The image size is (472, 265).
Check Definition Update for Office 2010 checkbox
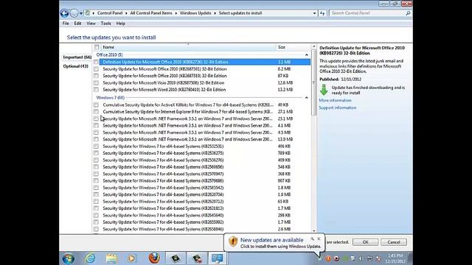pyautogui.click(x=96, y=62)
